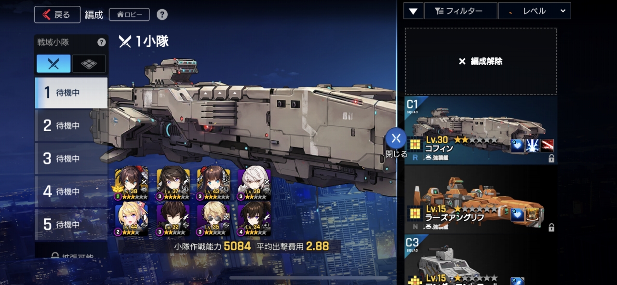617x285 pixels.
Task: Click the help icon next to 戦域小隊
Action: (101, 42)
